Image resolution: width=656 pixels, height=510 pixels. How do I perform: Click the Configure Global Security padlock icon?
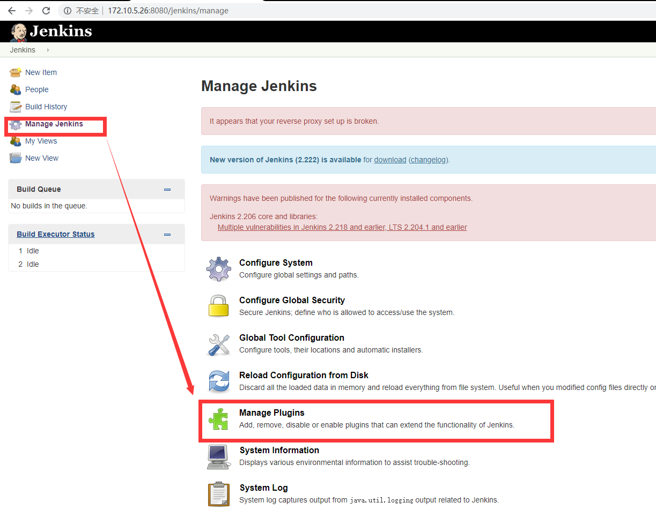219,306
